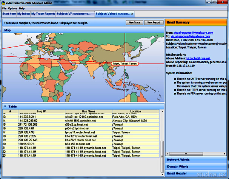The width and height of the screenshot is (229, 179).
Task: Open the Options menu
Action: 12,8
